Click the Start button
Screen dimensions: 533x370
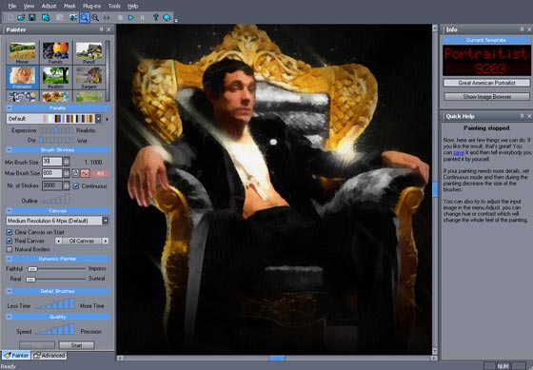pos(76,345)
